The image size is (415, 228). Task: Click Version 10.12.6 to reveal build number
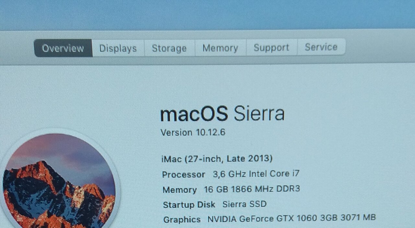pyautogui.click(x=193, y=132)
